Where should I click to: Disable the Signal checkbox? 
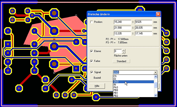coord(92,72)
